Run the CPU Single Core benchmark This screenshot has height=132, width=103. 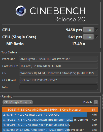click(x=88, y=37)
